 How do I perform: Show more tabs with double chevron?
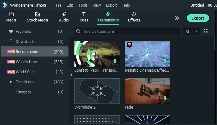(177, 18)
